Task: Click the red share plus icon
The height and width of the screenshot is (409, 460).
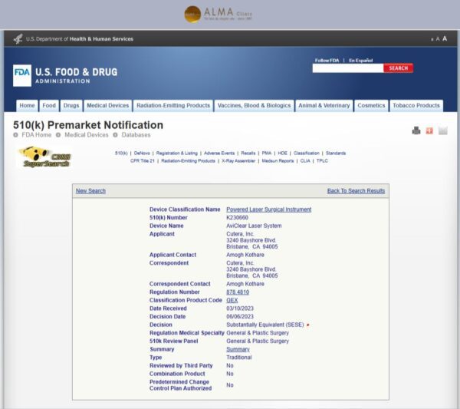Action: pos(429,130)
